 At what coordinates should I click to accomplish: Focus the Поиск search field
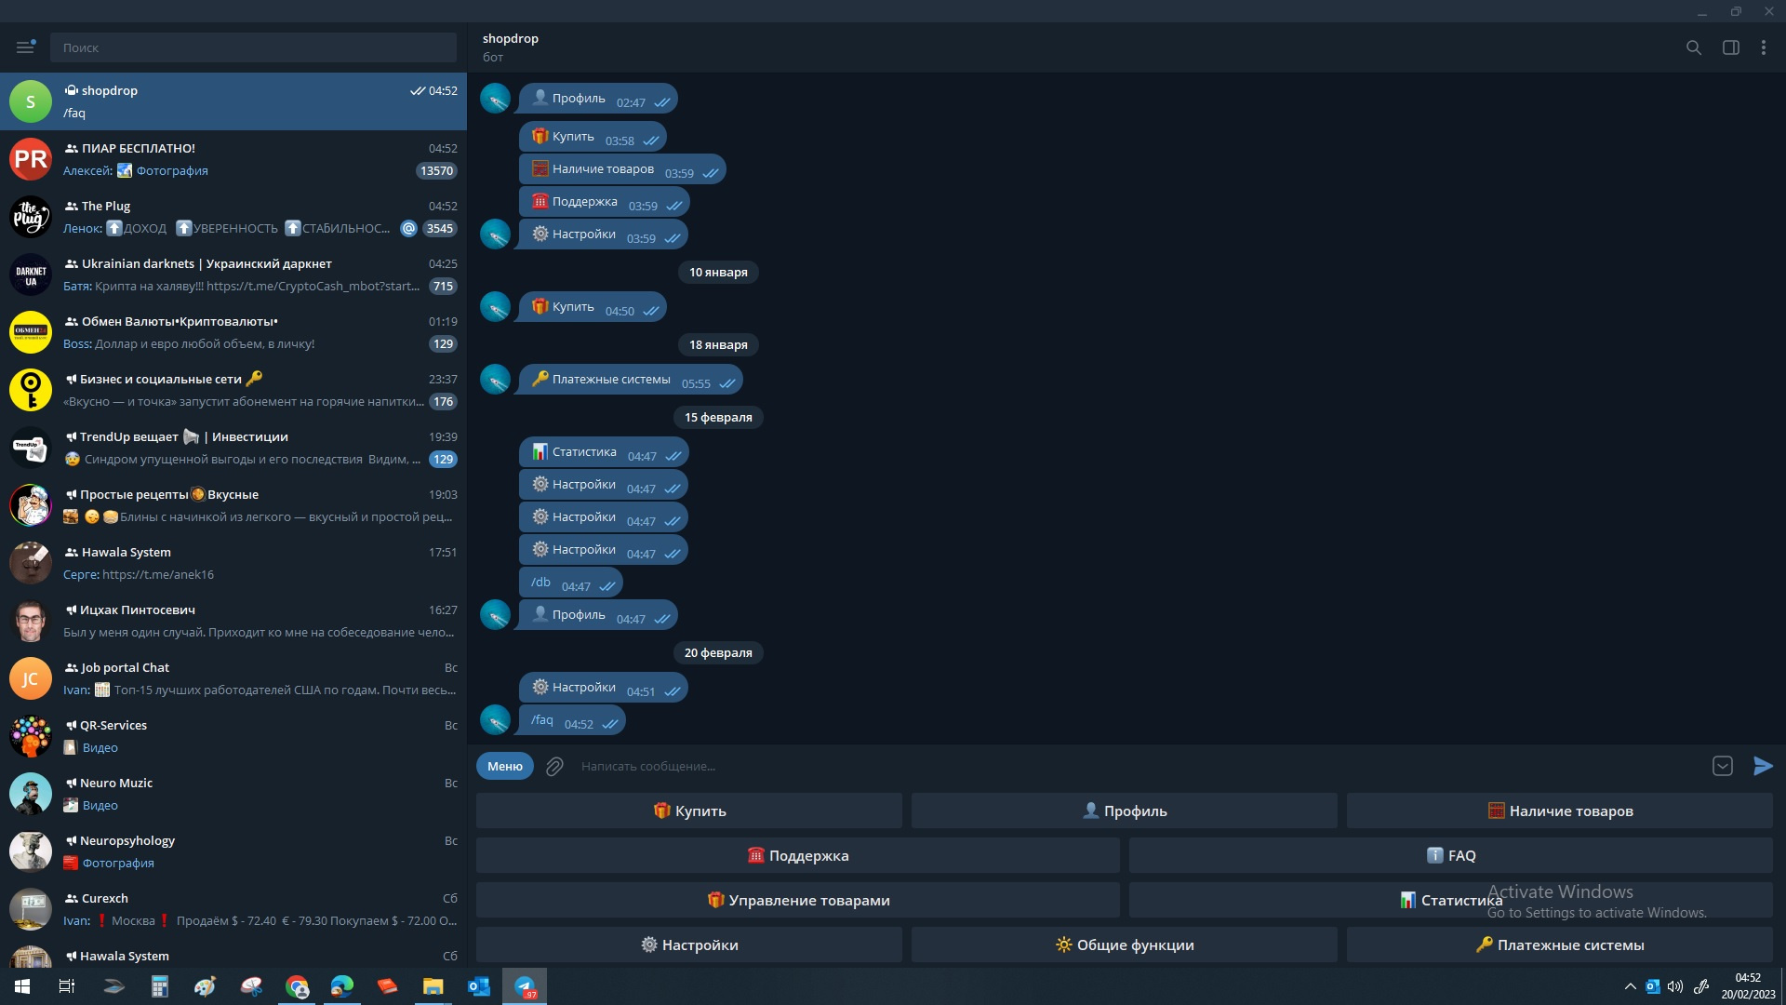(253, 47)
